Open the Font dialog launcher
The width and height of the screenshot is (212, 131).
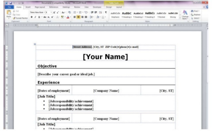(70, 21)
